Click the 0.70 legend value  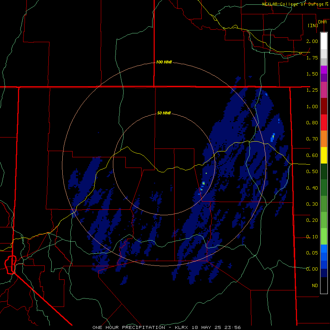point(312,139)
